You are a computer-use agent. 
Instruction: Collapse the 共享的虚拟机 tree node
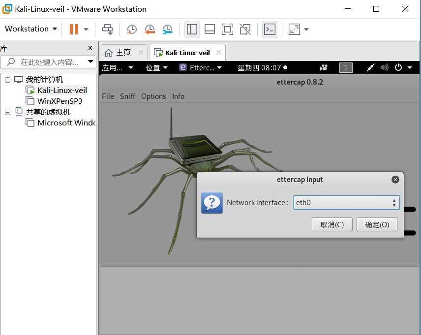8,112
